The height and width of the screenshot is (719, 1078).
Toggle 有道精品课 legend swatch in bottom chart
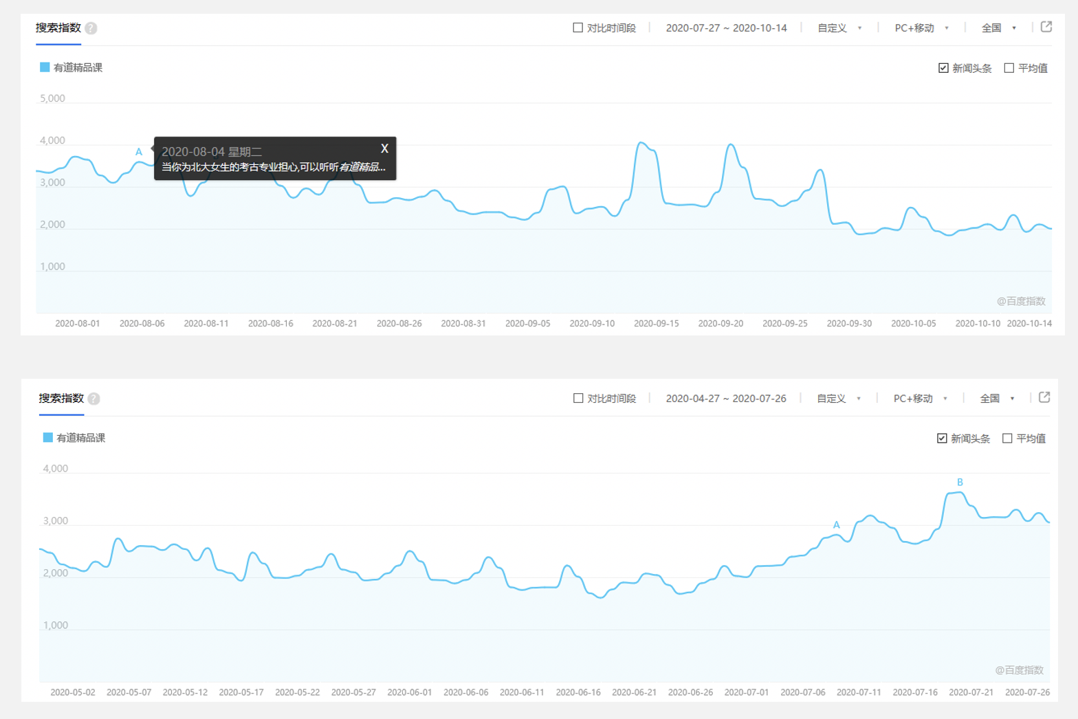(47, 438)
